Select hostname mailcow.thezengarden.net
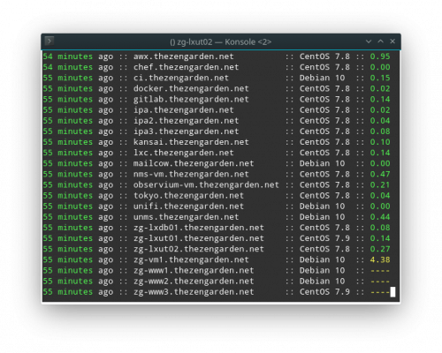 coord(194,163)
